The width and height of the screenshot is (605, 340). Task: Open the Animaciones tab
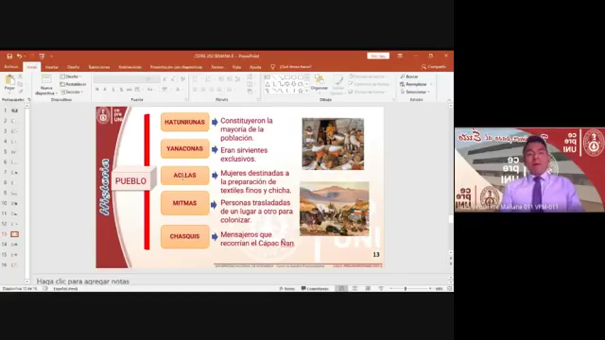tap(130, 67)
